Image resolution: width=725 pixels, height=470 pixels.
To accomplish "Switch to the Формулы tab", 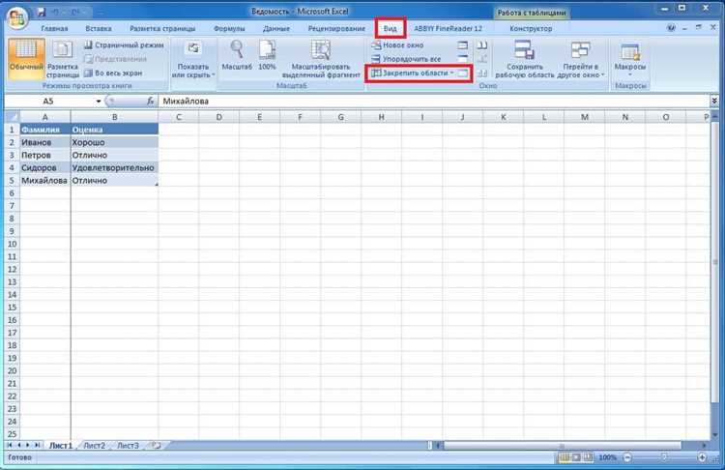I will click(229, 29).
